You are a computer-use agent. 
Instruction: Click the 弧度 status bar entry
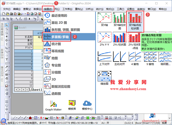(x=164, y=123)
